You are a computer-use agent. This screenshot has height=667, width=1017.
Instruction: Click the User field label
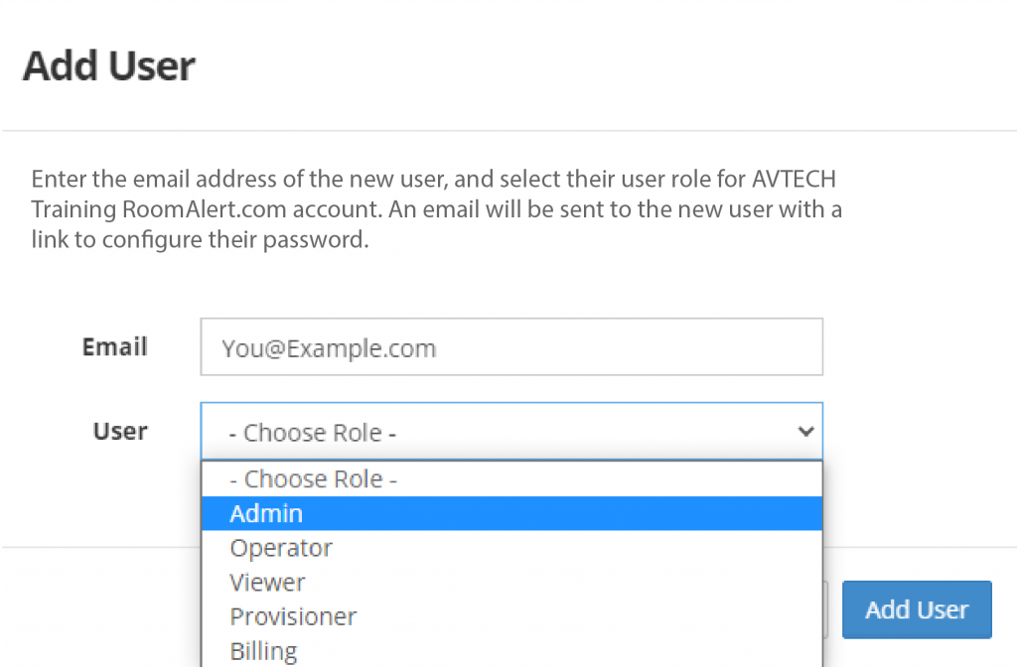[120, 432]
